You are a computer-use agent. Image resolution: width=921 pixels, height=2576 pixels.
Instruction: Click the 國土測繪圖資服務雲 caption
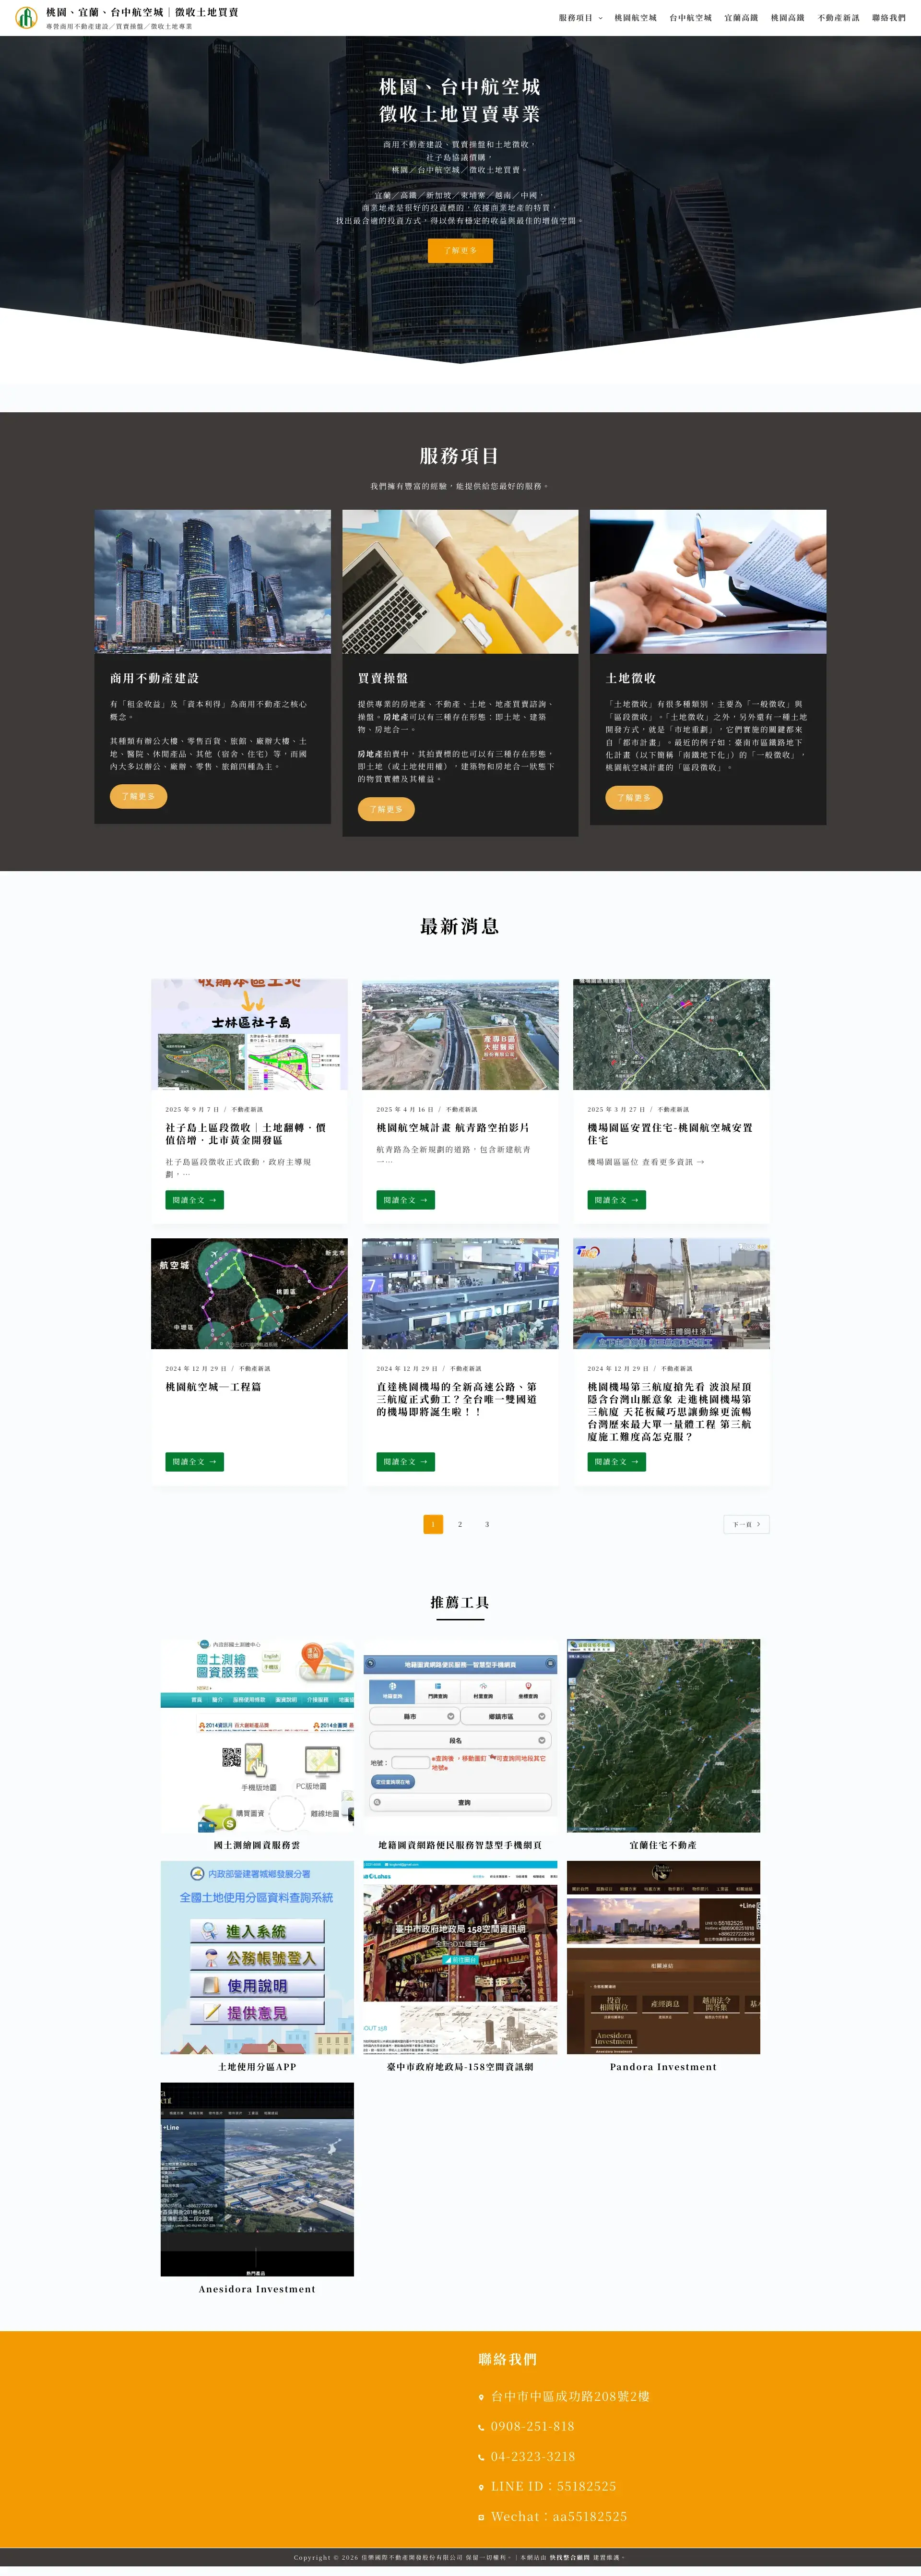(257, 1845)
